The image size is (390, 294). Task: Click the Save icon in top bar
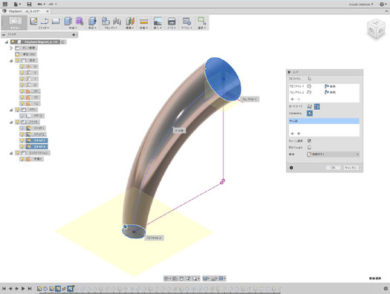pyautogui.click(x=29, y=4)
